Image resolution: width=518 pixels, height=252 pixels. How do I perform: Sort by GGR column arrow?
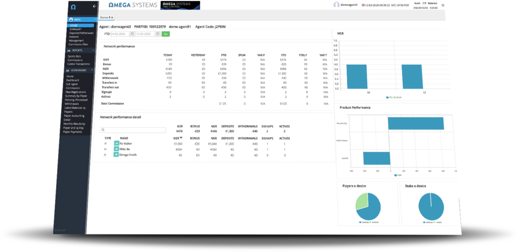click(x=181, y=138)
